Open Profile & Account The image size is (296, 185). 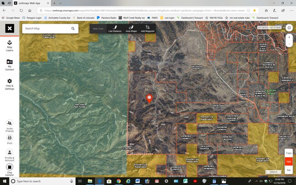(x=10, y=154)
